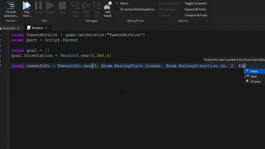Viewport: 265px width, 149px height.
Task: Click the "script.Parent" code text
Action: pos(61,40)
